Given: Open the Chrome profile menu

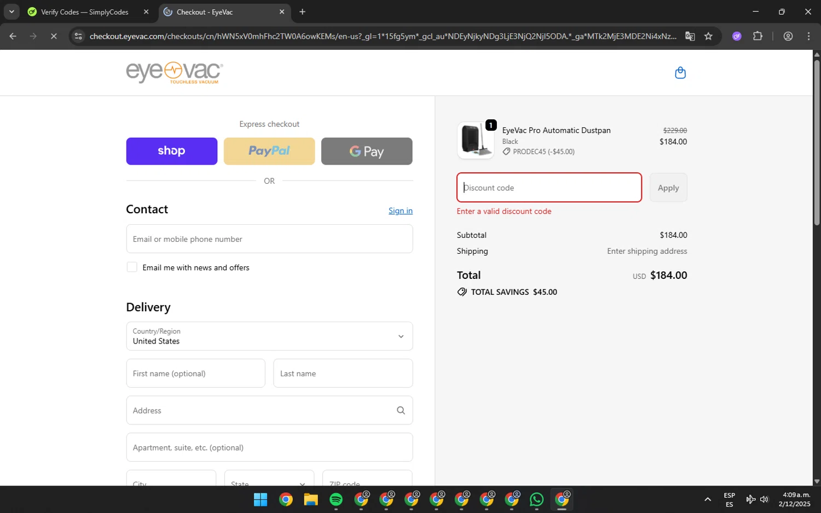Looking at the screenshot, I should 788,36.
